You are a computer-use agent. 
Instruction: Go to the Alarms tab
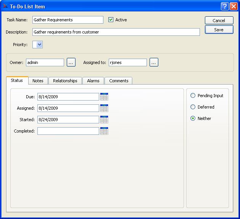(x=93, y=81)
